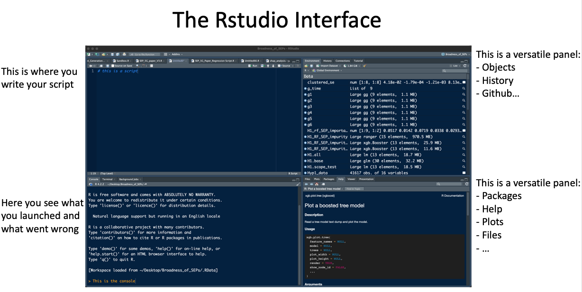582x292 pixels.
Task: Expand the H1.base object details
Action: tap(306, 161)
